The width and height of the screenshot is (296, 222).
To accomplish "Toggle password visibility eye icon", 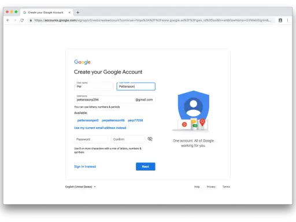I will (x=150, y=139).
